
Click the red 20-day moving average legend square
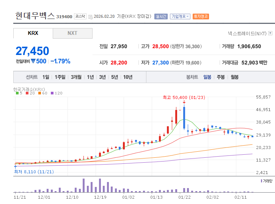point(27,93)
